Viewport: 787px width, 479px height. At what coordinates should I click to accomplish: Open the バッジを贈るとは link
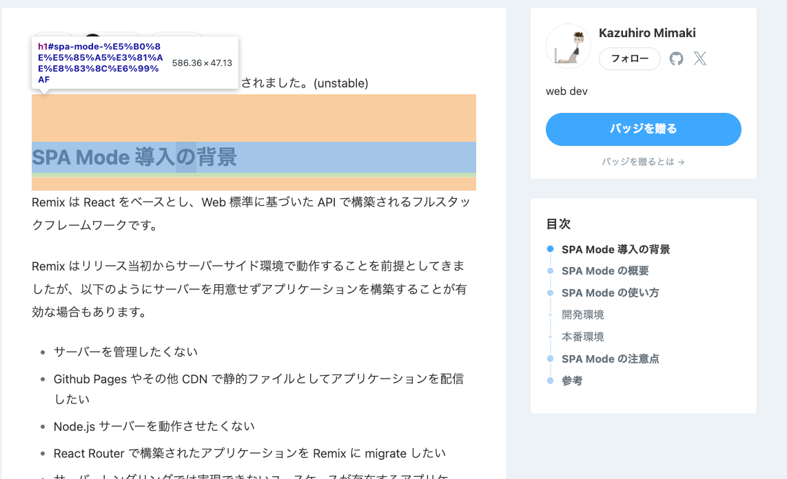643,162
